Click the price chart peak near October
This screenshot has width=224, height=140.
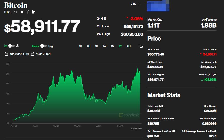(x=138, y=68)
